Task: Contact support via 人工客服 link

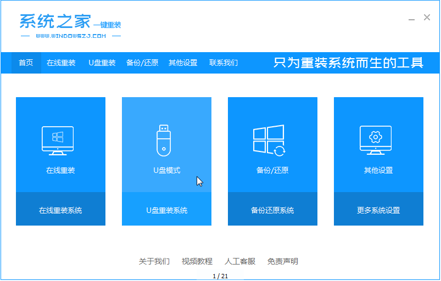Action: click(x=240, y=261)
